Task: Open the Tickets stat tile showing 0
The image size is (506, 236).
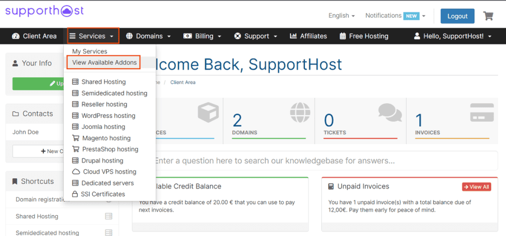Action: (x=360, y=121)
